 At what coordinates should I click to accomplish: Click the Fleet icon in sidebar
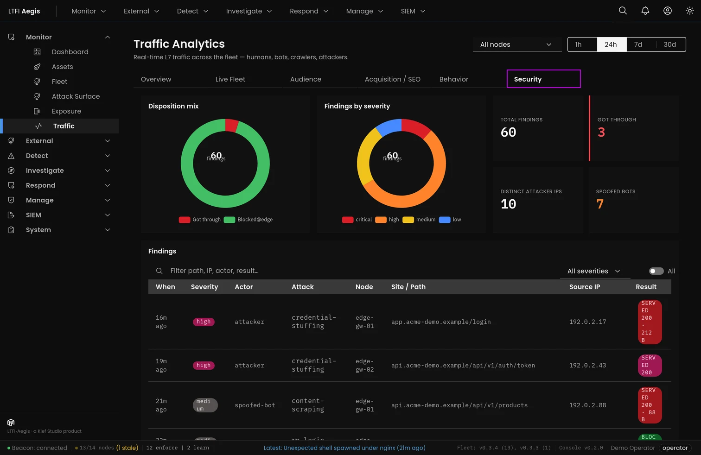(37, 82)
